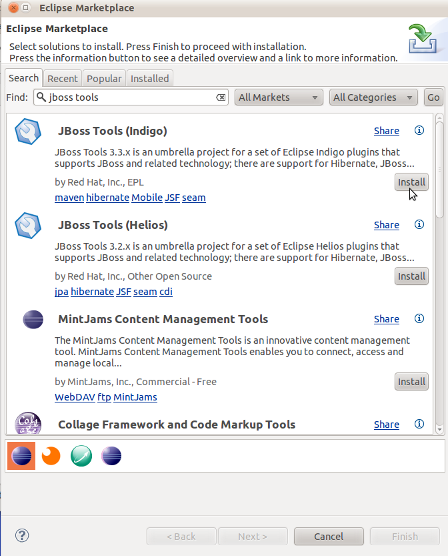Click the JBoss Tools (Helios) logo icon

coord(28,226)
